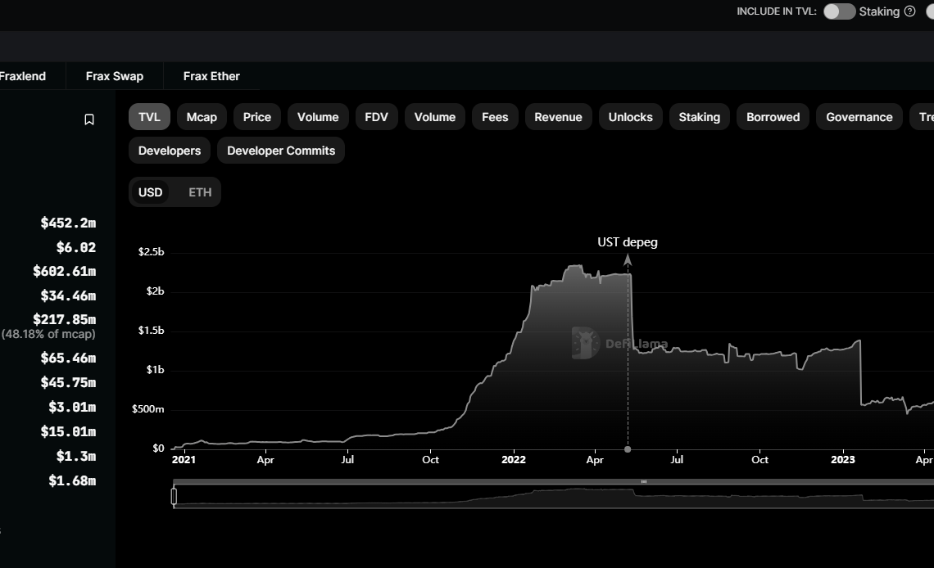Viewport: 934px width, 568px height.
Task: Select USD as chart currency
Action: coord(150,192)
